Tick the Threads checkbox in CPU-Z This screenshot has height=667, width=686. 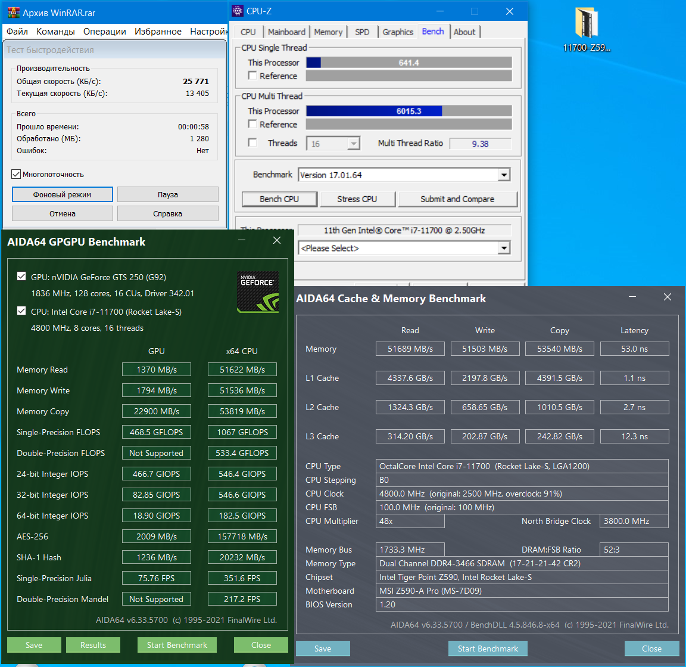(x=252, y=143)
